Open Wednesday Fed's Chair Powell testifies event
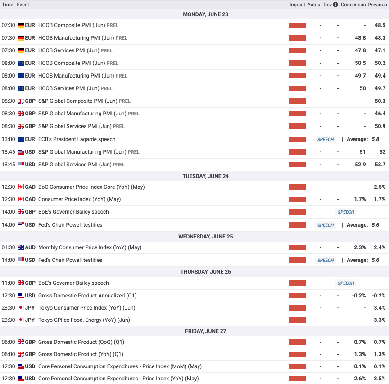389x384 pixels. pos(70,260)
